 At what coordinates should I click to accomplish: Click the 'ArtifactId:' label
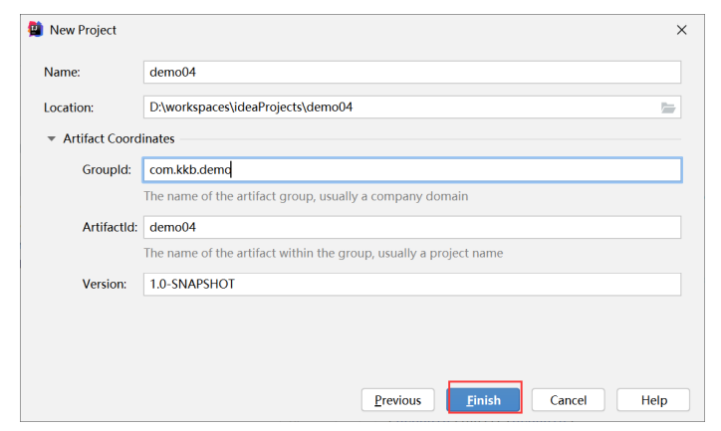110,227
